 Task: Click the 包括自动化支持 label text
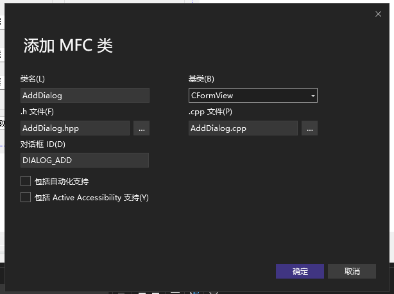click(61, 182)
